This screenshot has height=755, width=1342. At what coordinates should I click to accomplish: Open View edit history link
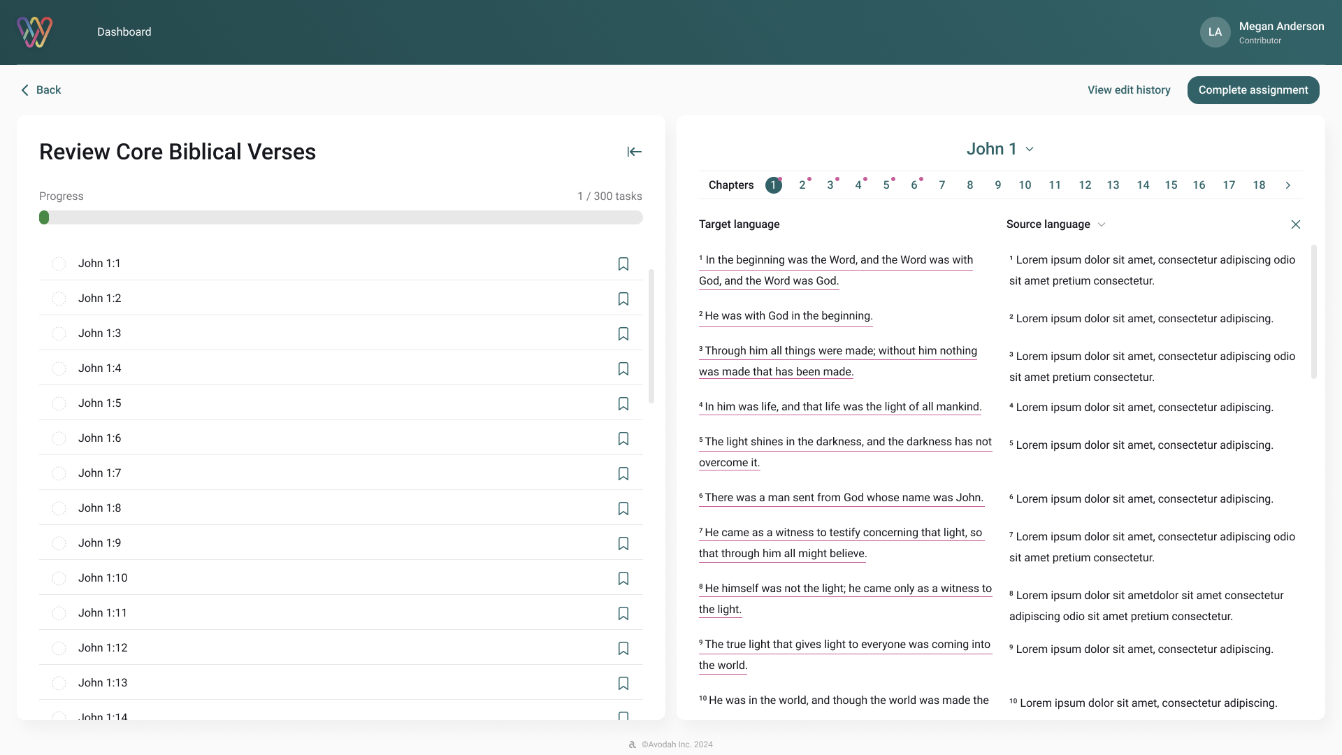click(1128, 90)
